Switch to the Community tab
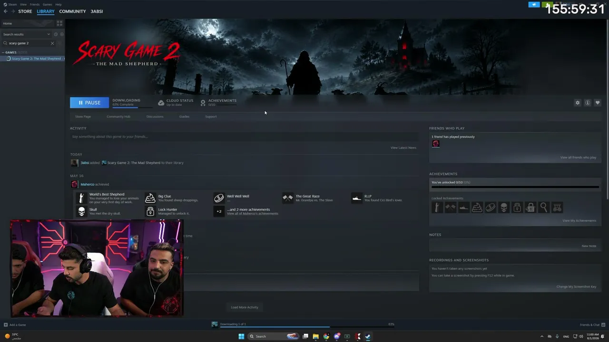This screenshot has width=609, height=342. (x=72, y=11)
